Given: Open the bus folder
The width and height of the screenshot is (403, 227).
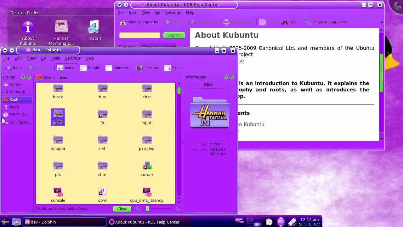Looking at the screenshot, I should click(x=102, y=91).
